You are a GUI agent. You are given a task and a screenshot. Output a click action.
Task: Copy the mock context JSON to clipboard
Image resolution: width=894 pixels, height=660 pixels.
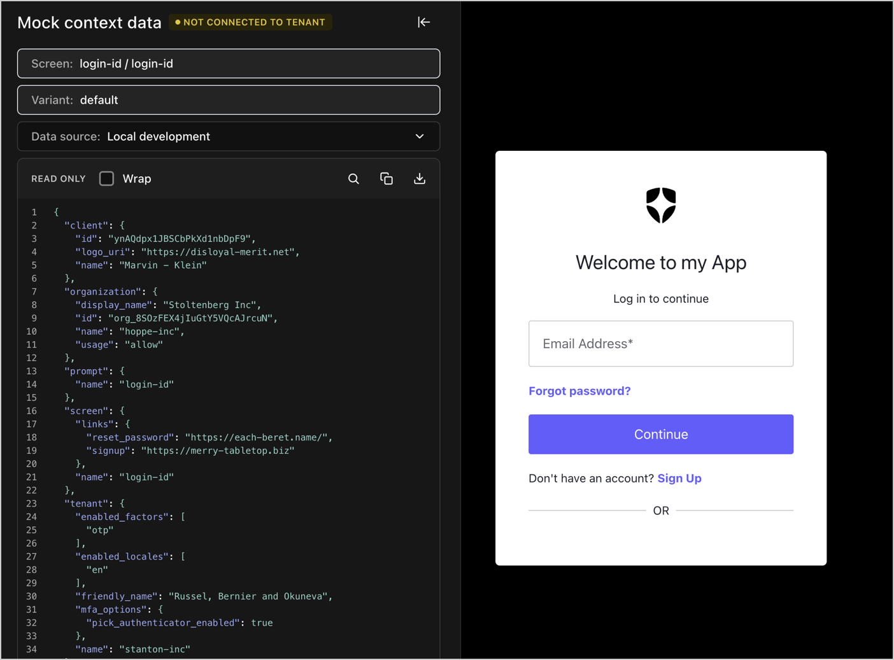point(387,179)
